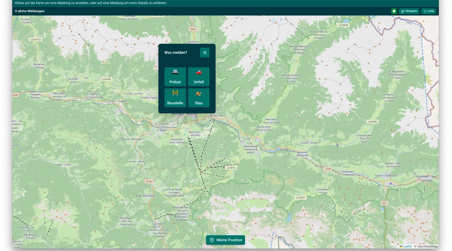Image resolution: width=452 pixels, height=251 pixels.
Task: Click the Innichen - San Candido label
Action: point(427,179)
